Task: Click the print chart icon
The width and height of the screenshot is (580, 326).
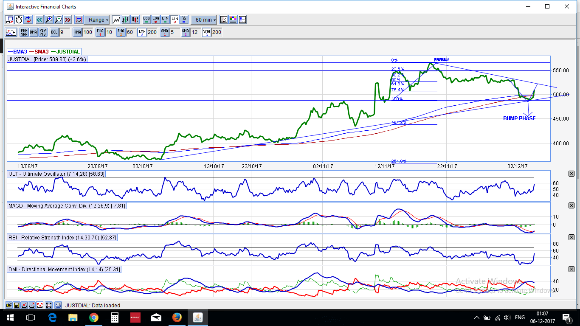Action: 58,305
